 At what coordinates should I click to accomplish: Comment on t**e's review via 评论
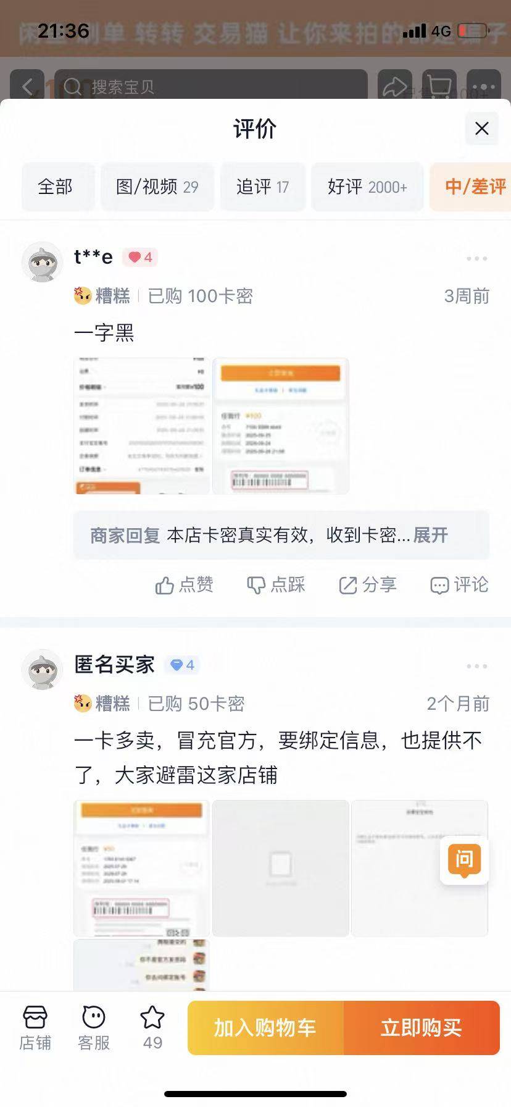459,585
